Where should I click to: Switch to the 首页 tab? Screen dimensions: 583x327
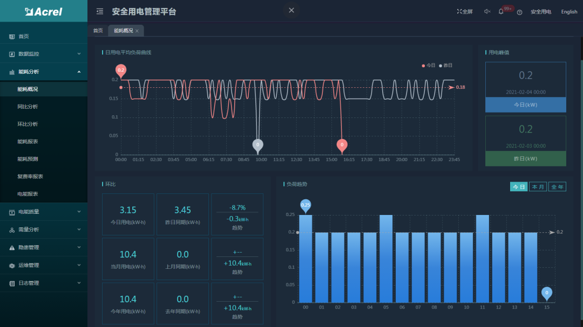pos(98,31)
